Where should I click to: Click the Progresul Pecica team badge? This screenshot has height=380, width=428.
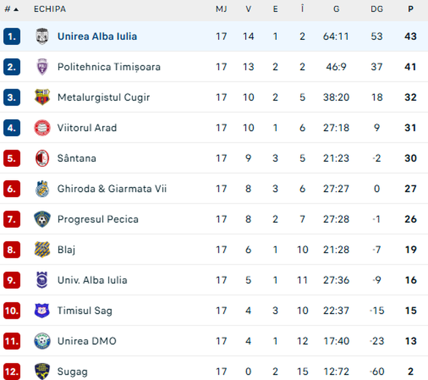coord(42,219)
